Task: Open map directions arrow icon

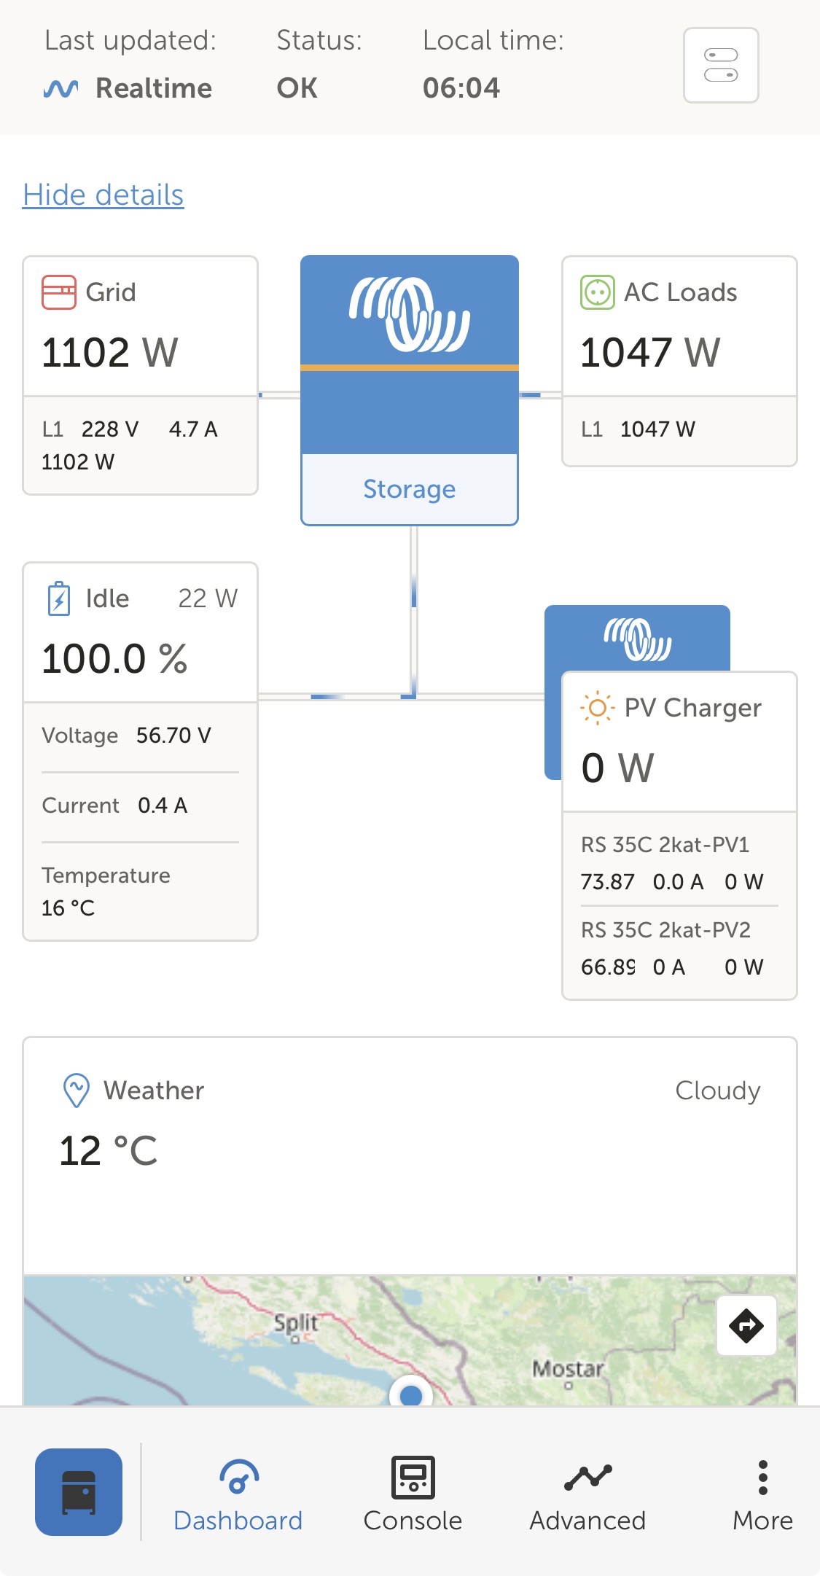Action: 746,1325
